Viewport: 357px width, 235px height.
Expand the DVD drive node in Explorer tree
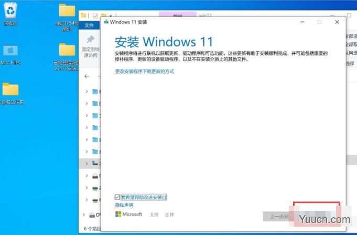(x=84, y=214)
